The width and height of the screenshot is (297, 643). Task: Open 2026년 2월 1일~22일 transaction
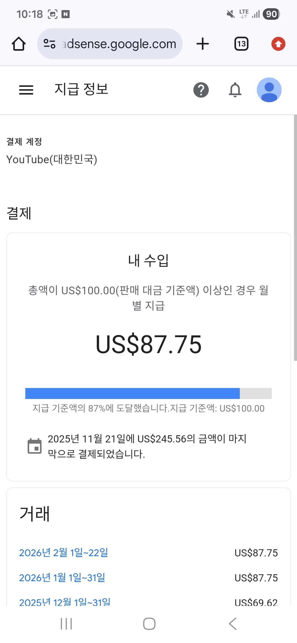coord(64,553)
